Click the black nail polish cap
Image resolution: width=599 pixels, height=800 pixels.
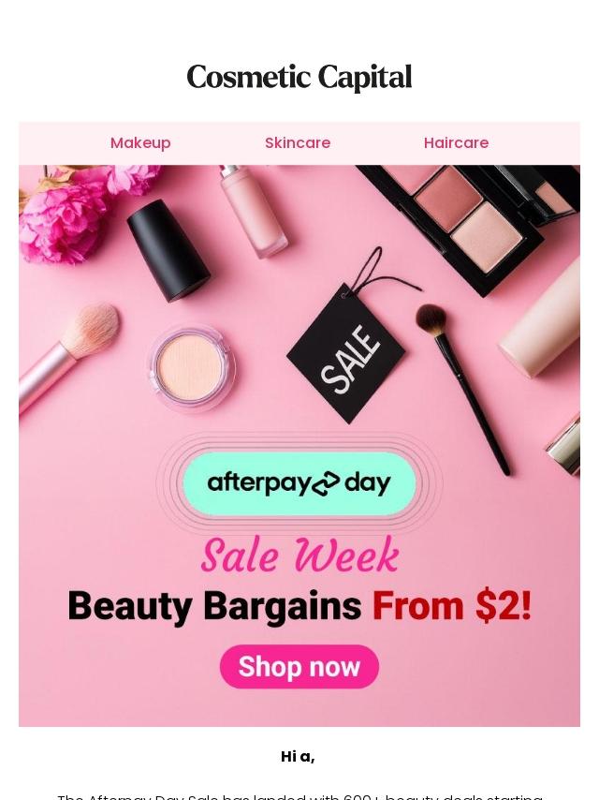pos(168,249)
